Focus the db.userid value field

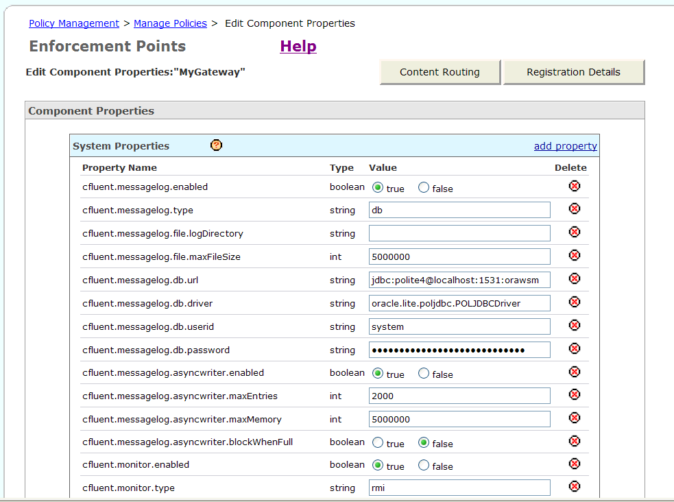459,326
